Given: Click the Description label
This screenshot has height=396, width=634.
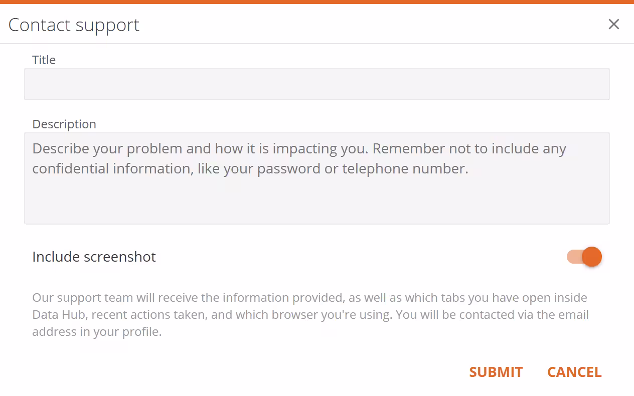Looking at the screenshot, I should [x=64, y=124].
